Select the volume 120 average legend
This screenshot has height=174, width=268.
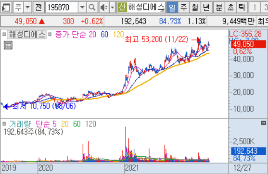point(91,124)
